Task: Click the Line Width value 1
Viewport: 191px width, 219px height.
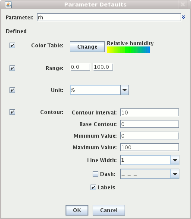Action: coord(146,160)
